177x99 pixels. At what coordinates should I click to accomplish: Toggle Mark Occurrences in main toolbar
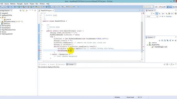click(49, 7)
